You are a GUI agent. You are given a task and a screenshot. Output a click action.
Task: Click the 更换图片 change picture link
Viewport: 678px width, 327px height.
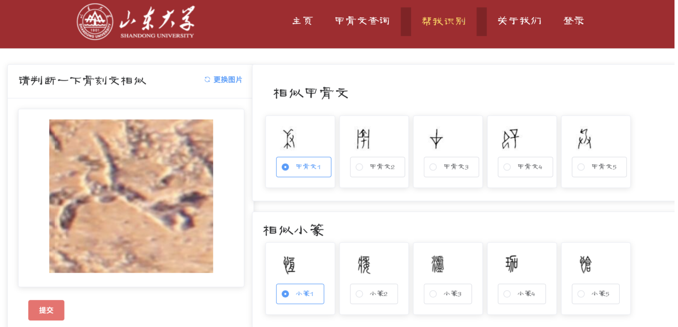click(x=228, y=79)
